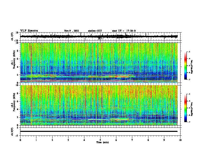Image resolution: width=203 pixels, height=157 pixels.
Task: Click the ch.2 color scale bar
Action: pyautogui.click(x=185, y=108)
